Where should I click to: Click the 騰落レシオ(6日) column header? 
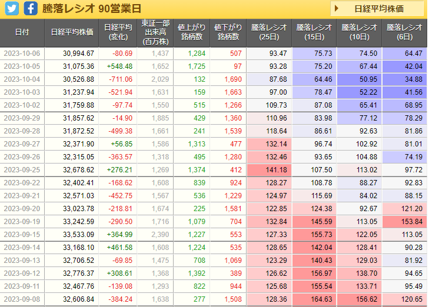pos(404,32)
